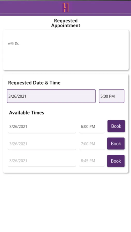131x232 pixels.
Task: Click the Requested Date & Time label
Action: tap(34, 83)
